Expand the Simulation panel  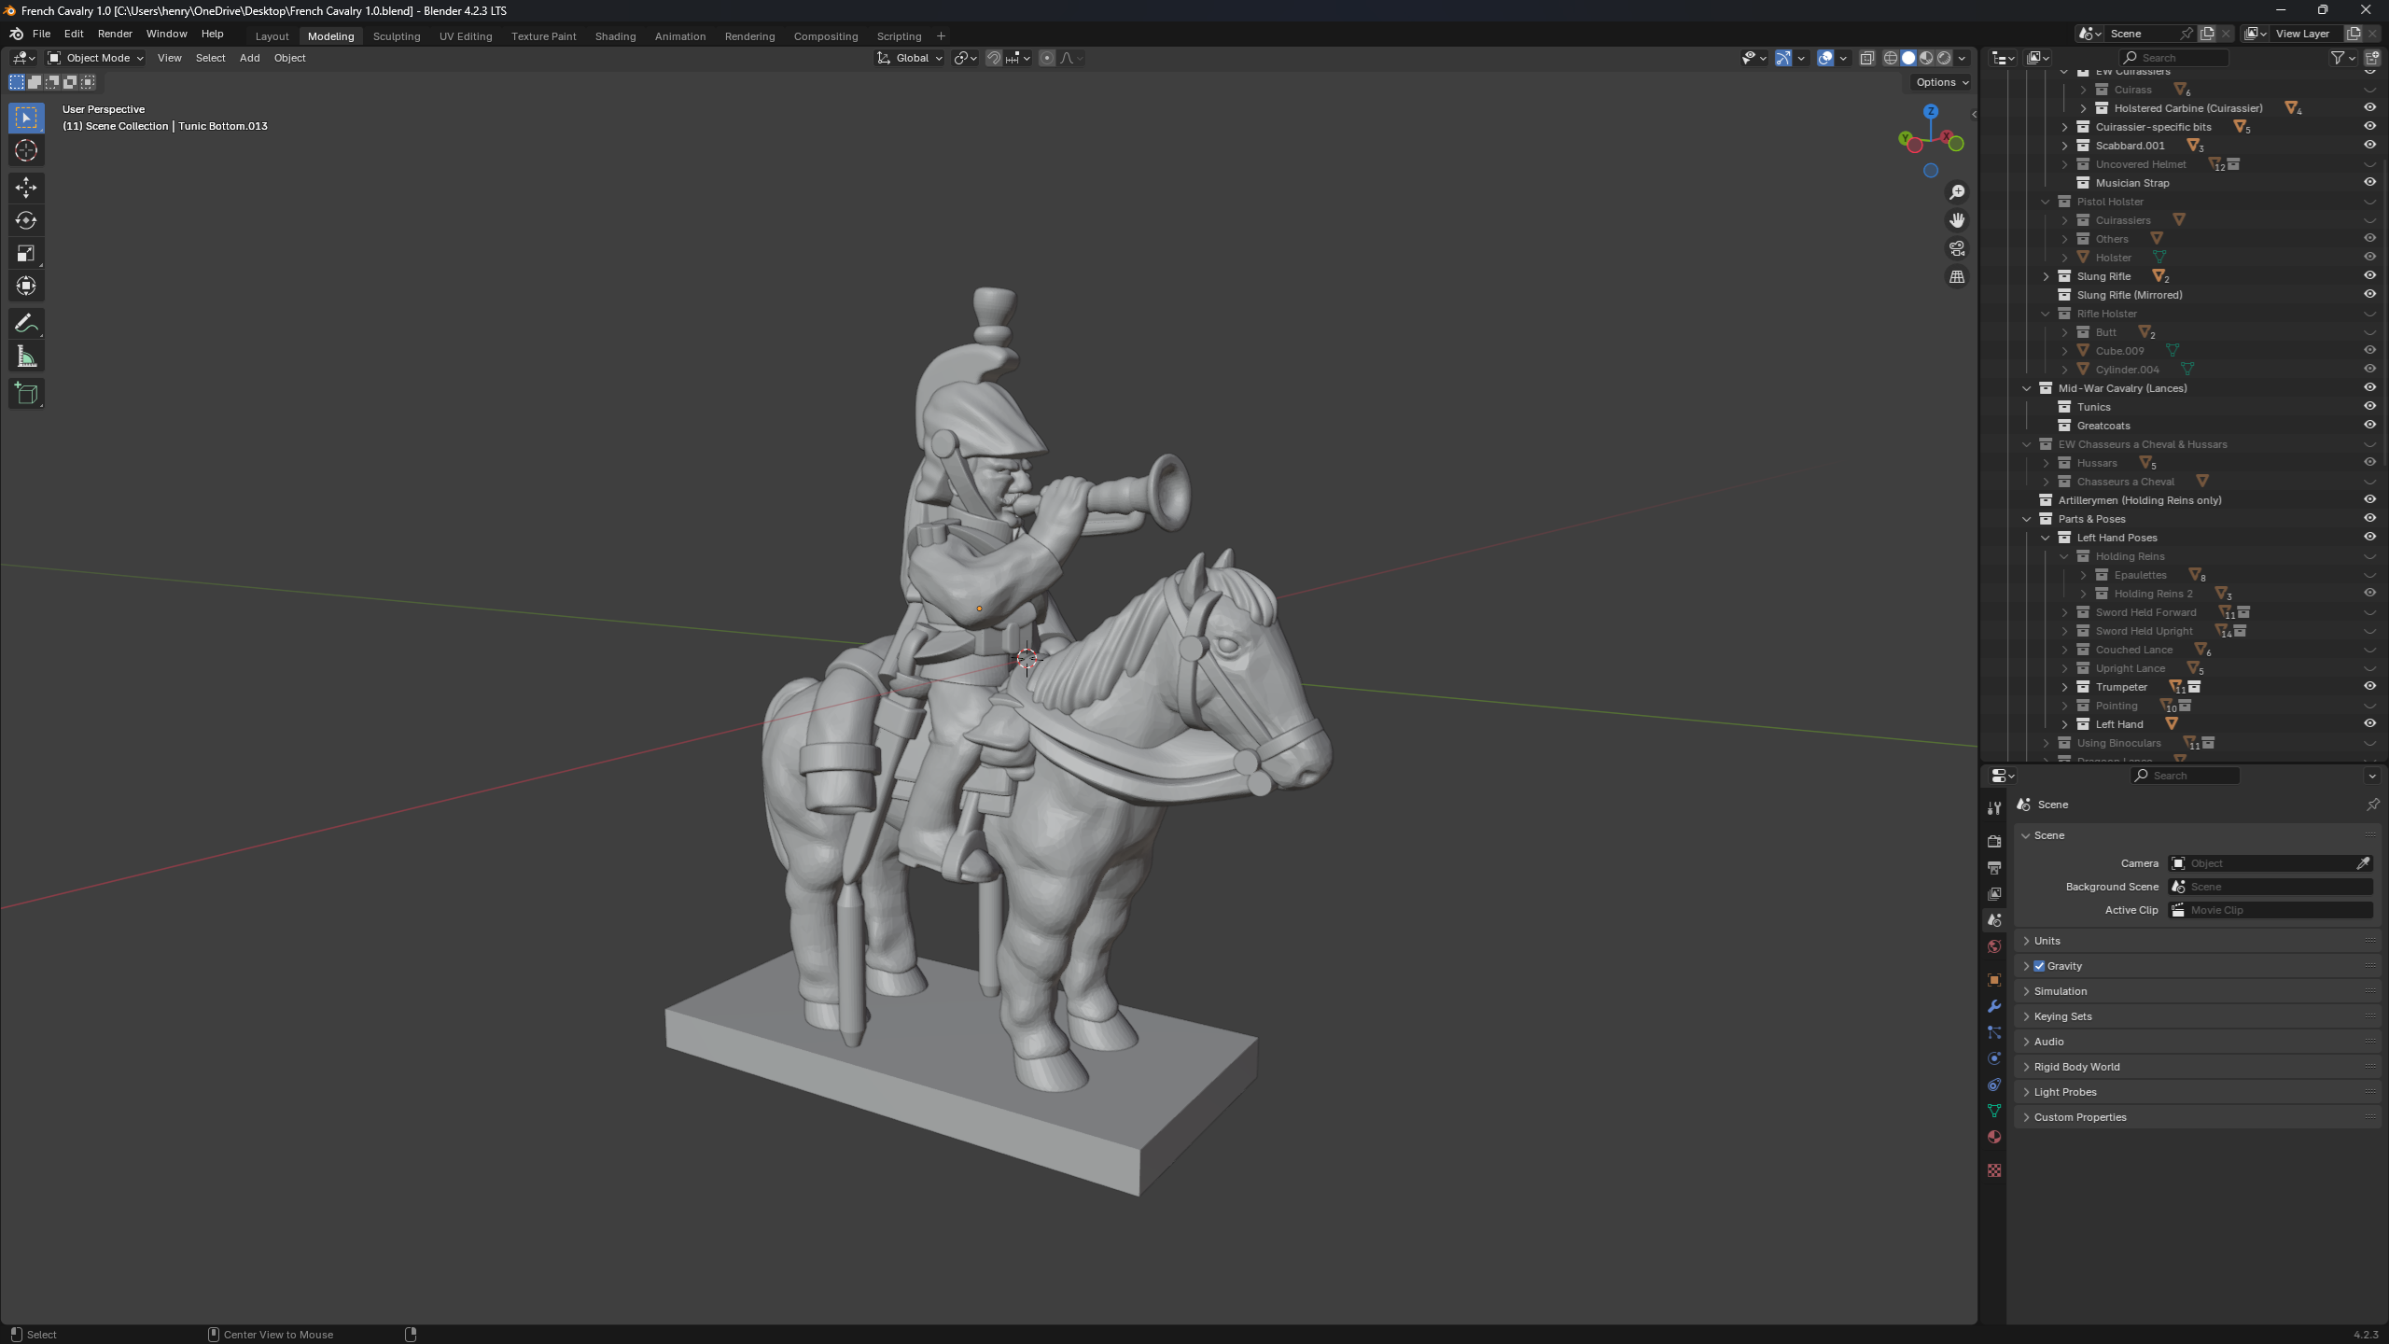coord(2061,991)
